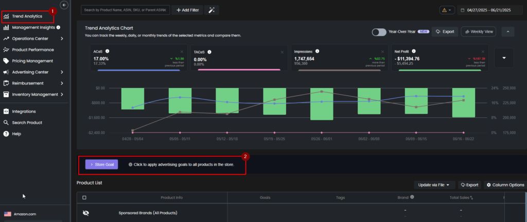Expand the Inventory Management submenu
Image resolution: width=527 pixels, height=222 pixels.
62,95
